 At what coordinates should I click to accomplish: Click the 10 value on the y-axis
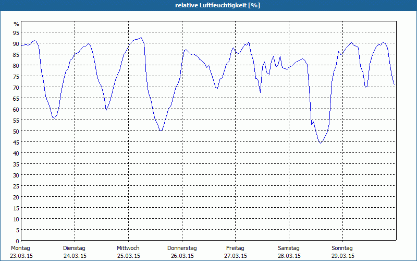[x=16, y=219]
